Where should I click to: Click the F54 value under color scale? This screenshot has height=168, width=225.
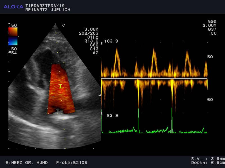point(13,53)
